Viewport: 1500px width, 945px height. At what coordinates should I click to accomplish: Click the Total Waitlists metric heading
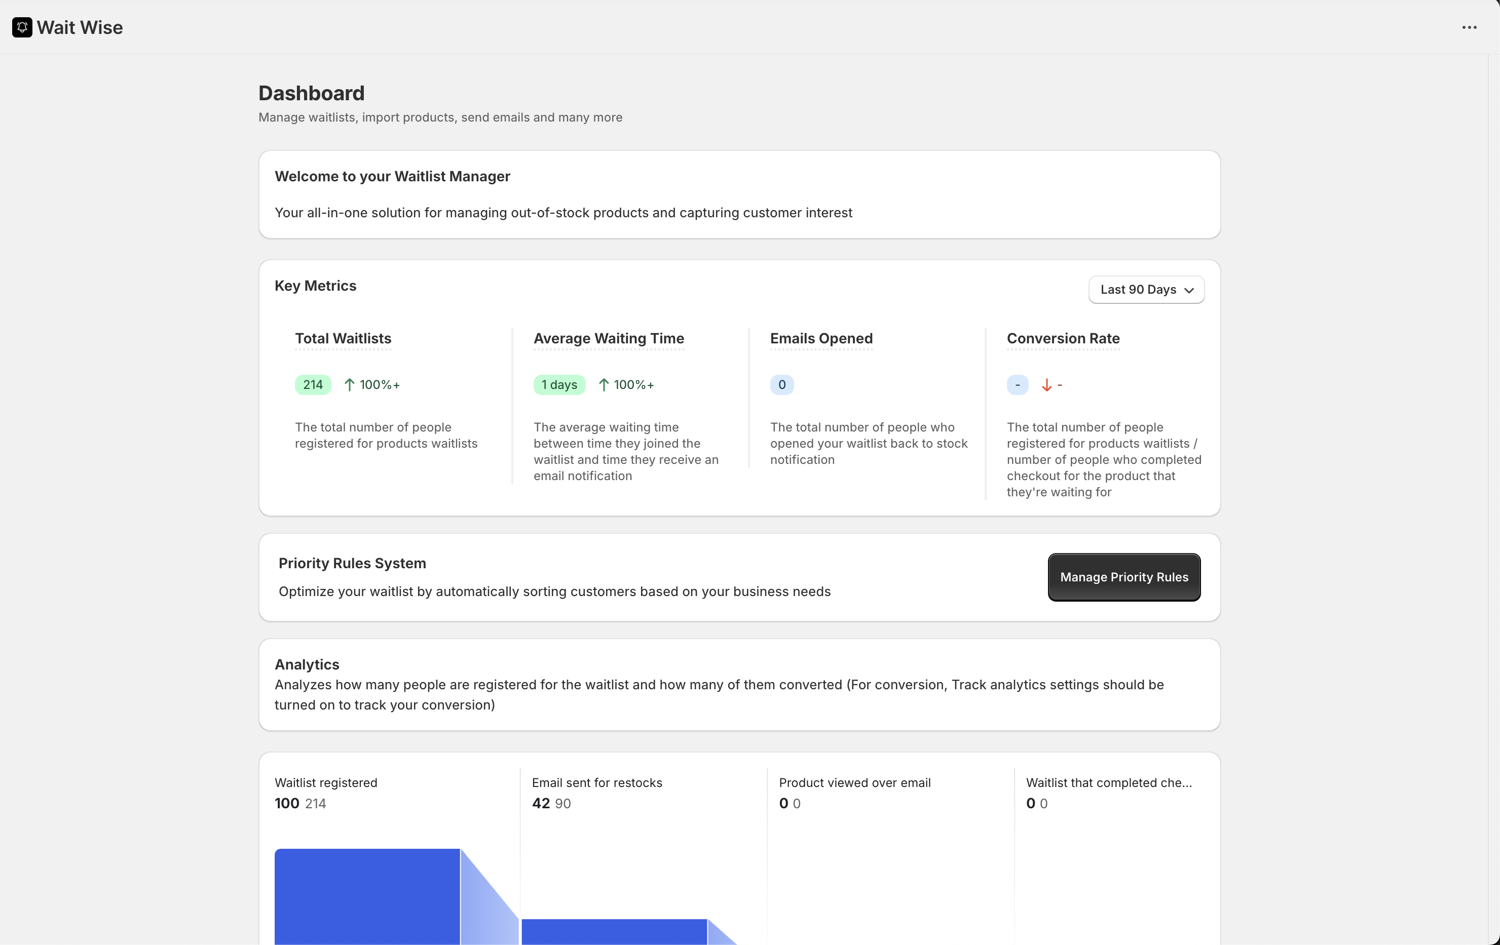[343, 339]
